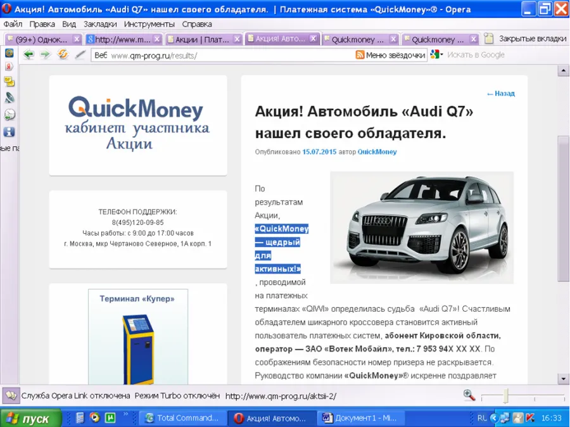Click the Kaspersky tray icon
The width and height of the screenshot is (570, 427).
[530, 418]
